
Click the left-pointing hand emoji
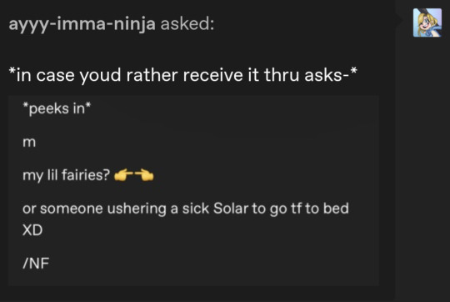(x=144, y=175)
